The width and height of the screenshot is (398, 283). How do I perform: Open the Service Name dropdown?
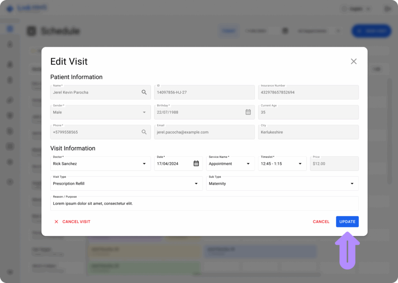point(230,163)
